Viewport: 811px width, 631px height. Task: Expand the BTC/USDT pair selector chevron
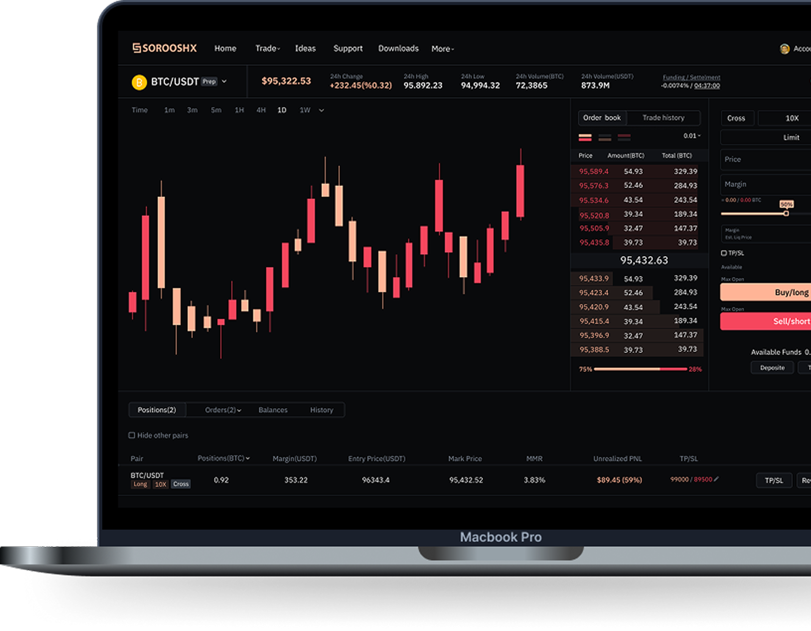(224, 81)
